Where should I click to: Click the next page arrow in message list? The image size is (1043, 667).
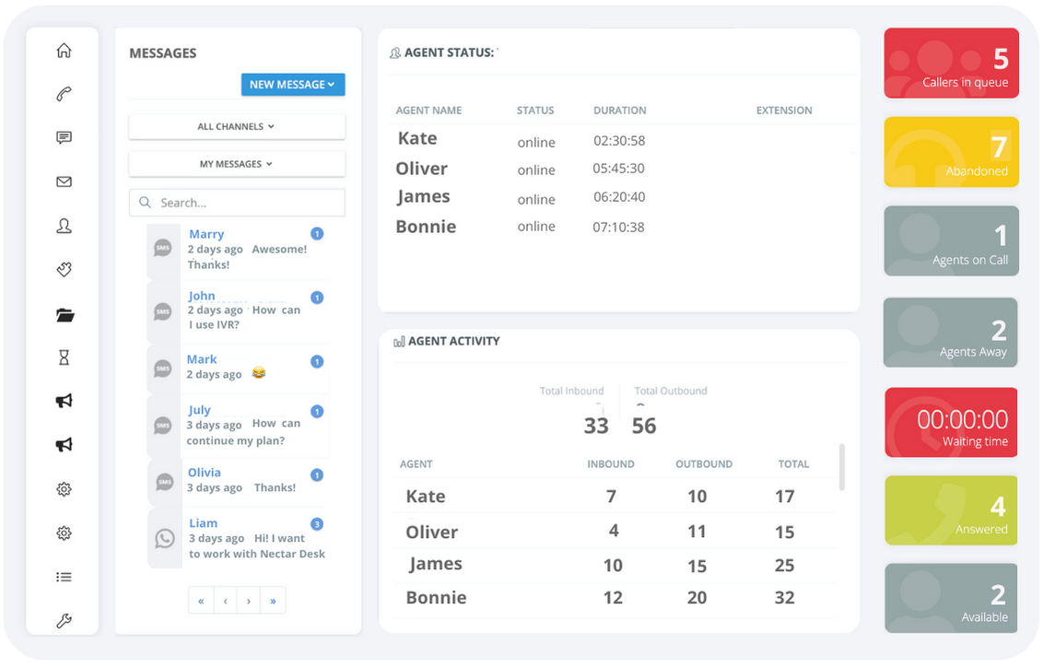tap(249, 600)
